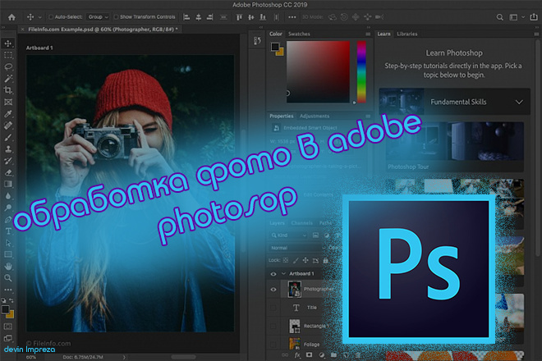Viewport: 542px width, 361px height.
Task: Open the Kind layer filter dropdown
Action: point(288,235)
